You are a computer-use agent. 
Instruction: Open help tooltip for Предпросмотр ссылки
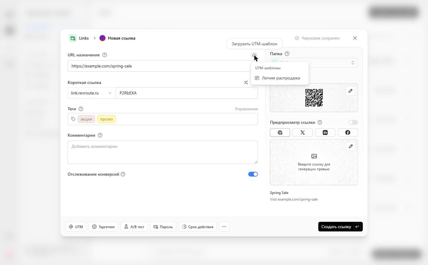320,122
